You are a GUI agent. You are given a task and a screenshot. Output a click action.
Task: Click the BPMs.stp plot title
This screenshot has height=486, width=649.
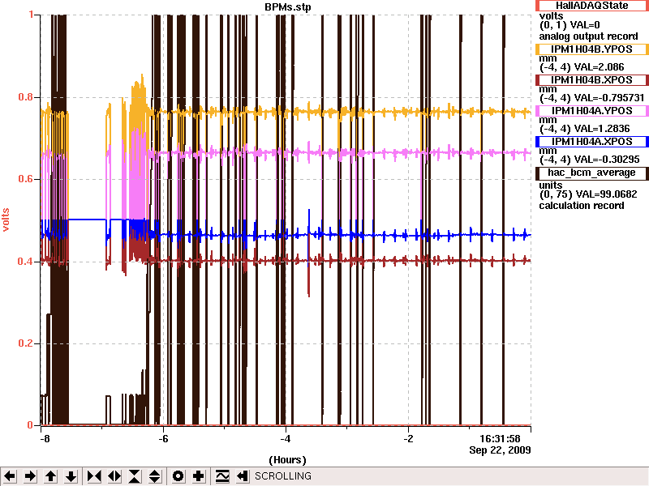288,7
